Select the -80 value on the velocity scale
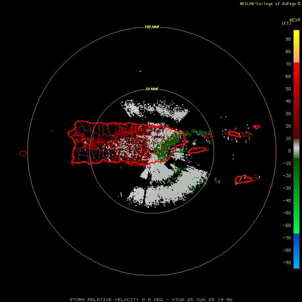The image size is (302, 302). point(287,250)
